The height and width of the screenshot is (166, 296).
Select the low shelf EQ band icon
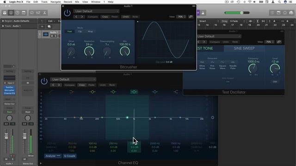71,92
